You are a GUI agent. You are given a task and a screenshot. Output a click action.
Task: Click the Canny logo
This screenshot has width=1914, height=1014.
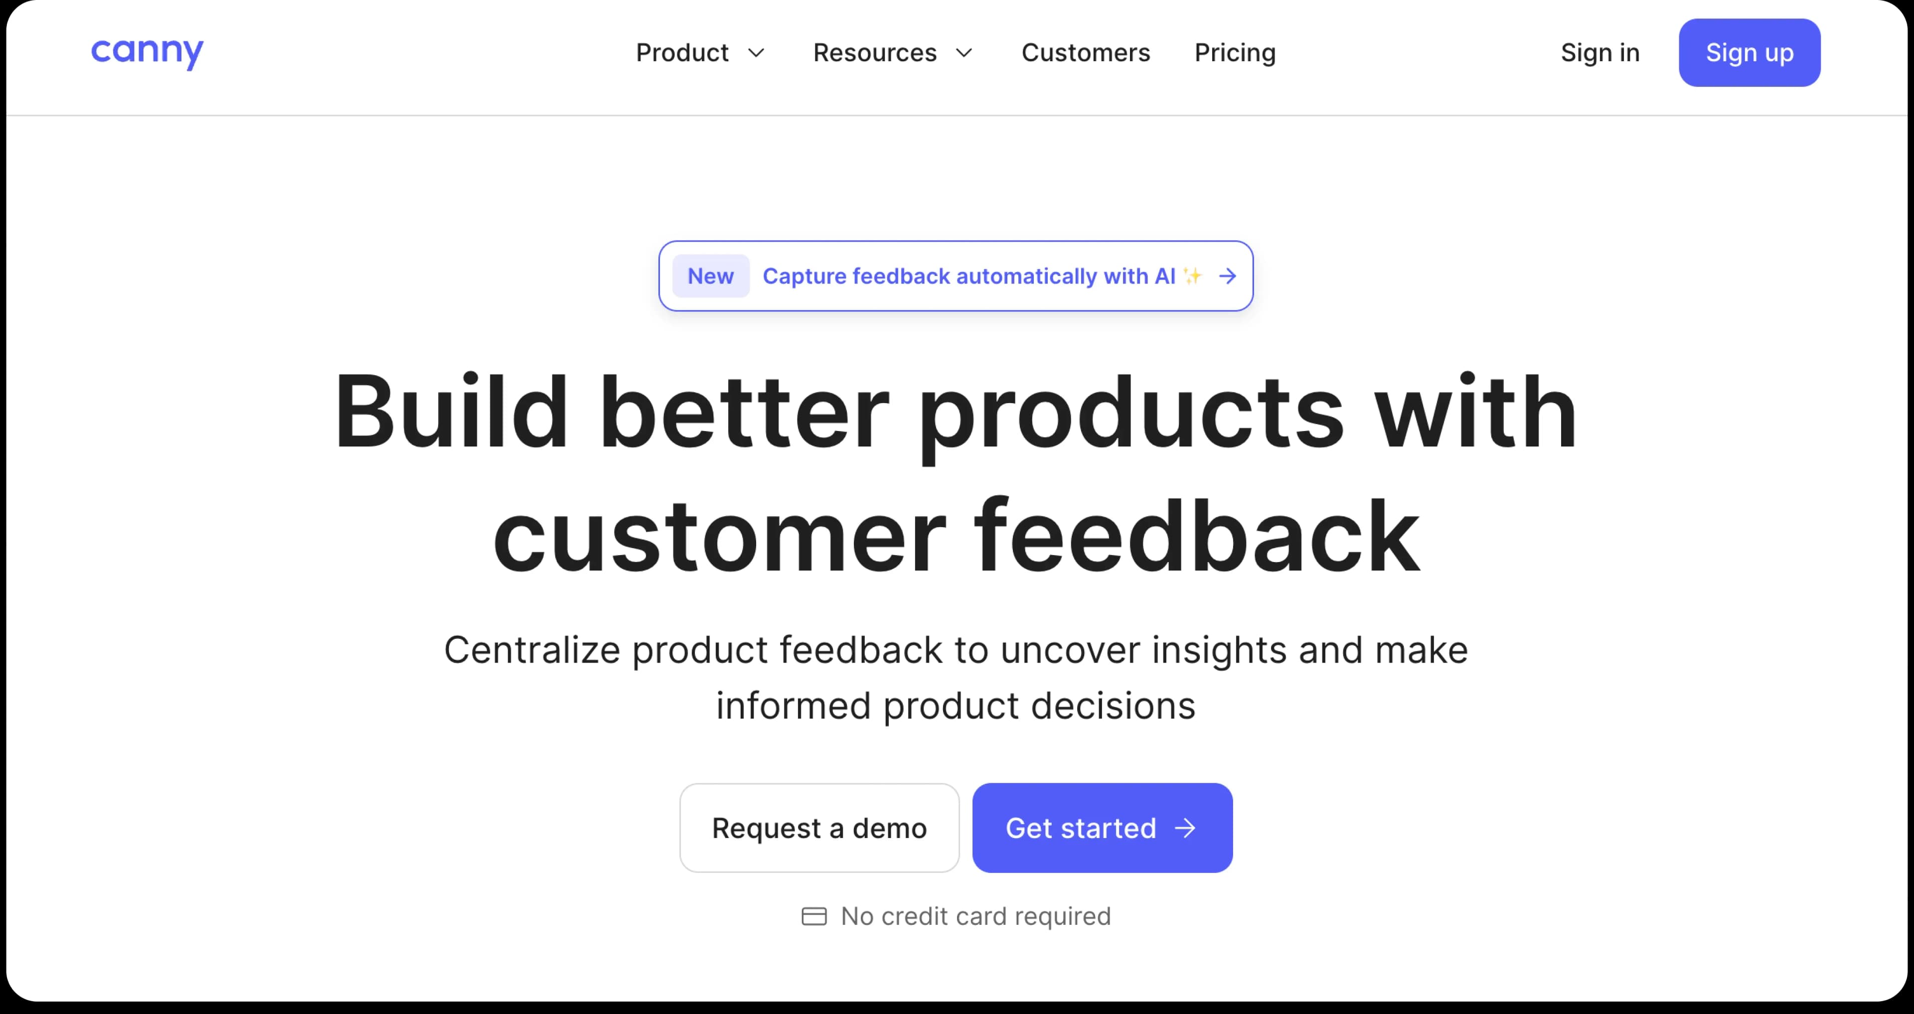coord(147,52)
